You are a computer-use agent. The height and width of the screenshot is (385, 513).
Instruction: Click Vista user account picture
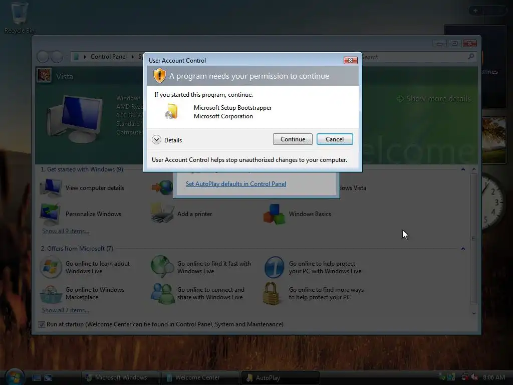[x=44, y=76]
